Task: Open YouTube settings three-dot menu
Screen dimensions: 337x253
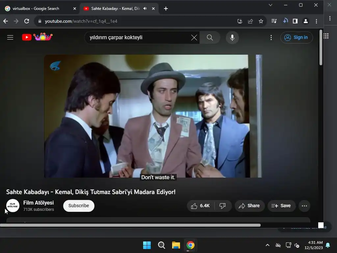Action: pyautogui.click(x=271, y=38)
